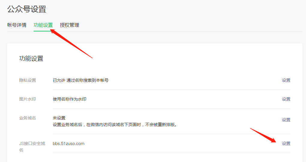Click the 已允许 通过名称搜索到本帐号 status text
Image resolution: width=306 pixels, height=162 pixels.
click(x=81, y=80)
